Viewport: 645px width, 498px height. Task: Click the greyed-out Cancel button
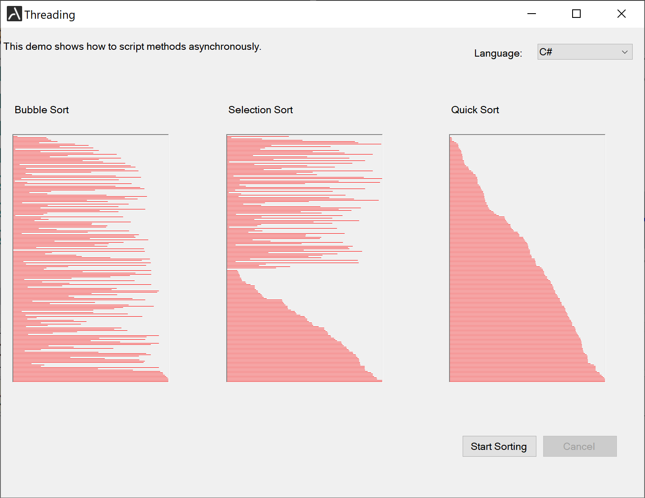(x=579, y=446)
